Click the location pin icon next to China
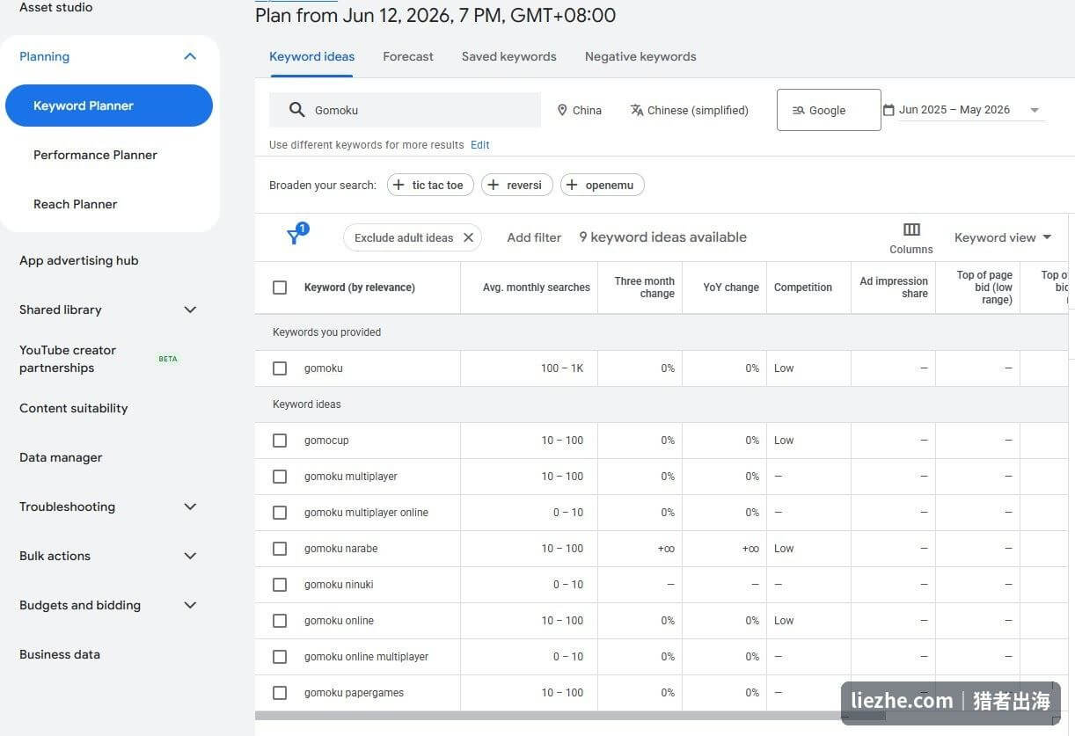The width and height of the screenshot is (1075, 736). (x=562, y=110)
